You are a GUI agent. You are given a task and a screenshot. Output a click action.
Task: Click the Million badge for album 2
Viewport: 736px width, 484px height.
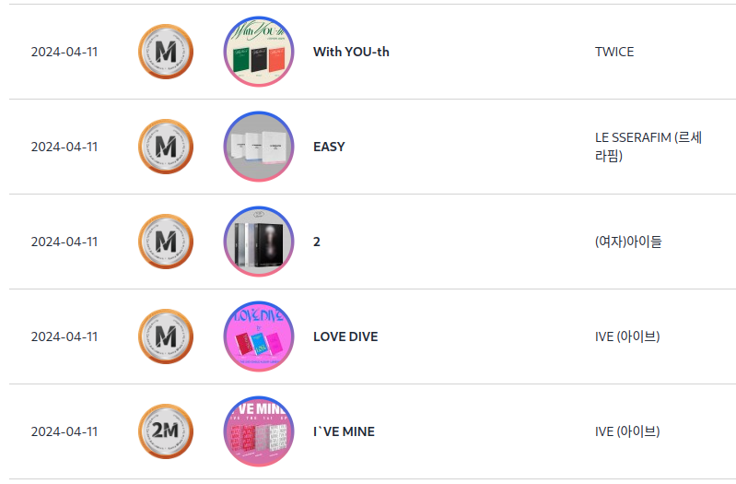click(166, 242)
